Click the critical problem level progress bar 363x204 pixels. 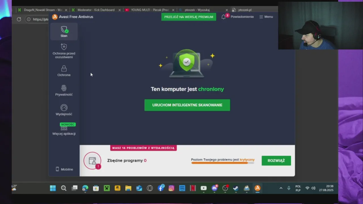[x=223, y=163]
